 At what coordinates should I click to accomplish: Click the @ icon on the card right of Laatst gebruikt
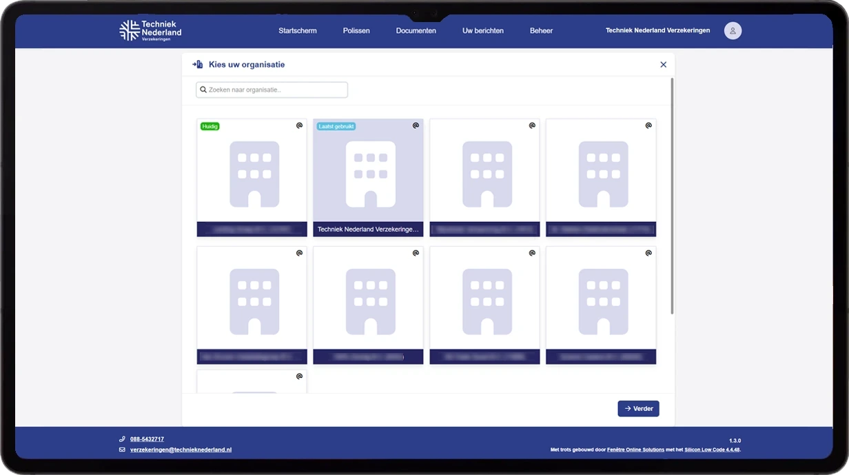[532, 125]
